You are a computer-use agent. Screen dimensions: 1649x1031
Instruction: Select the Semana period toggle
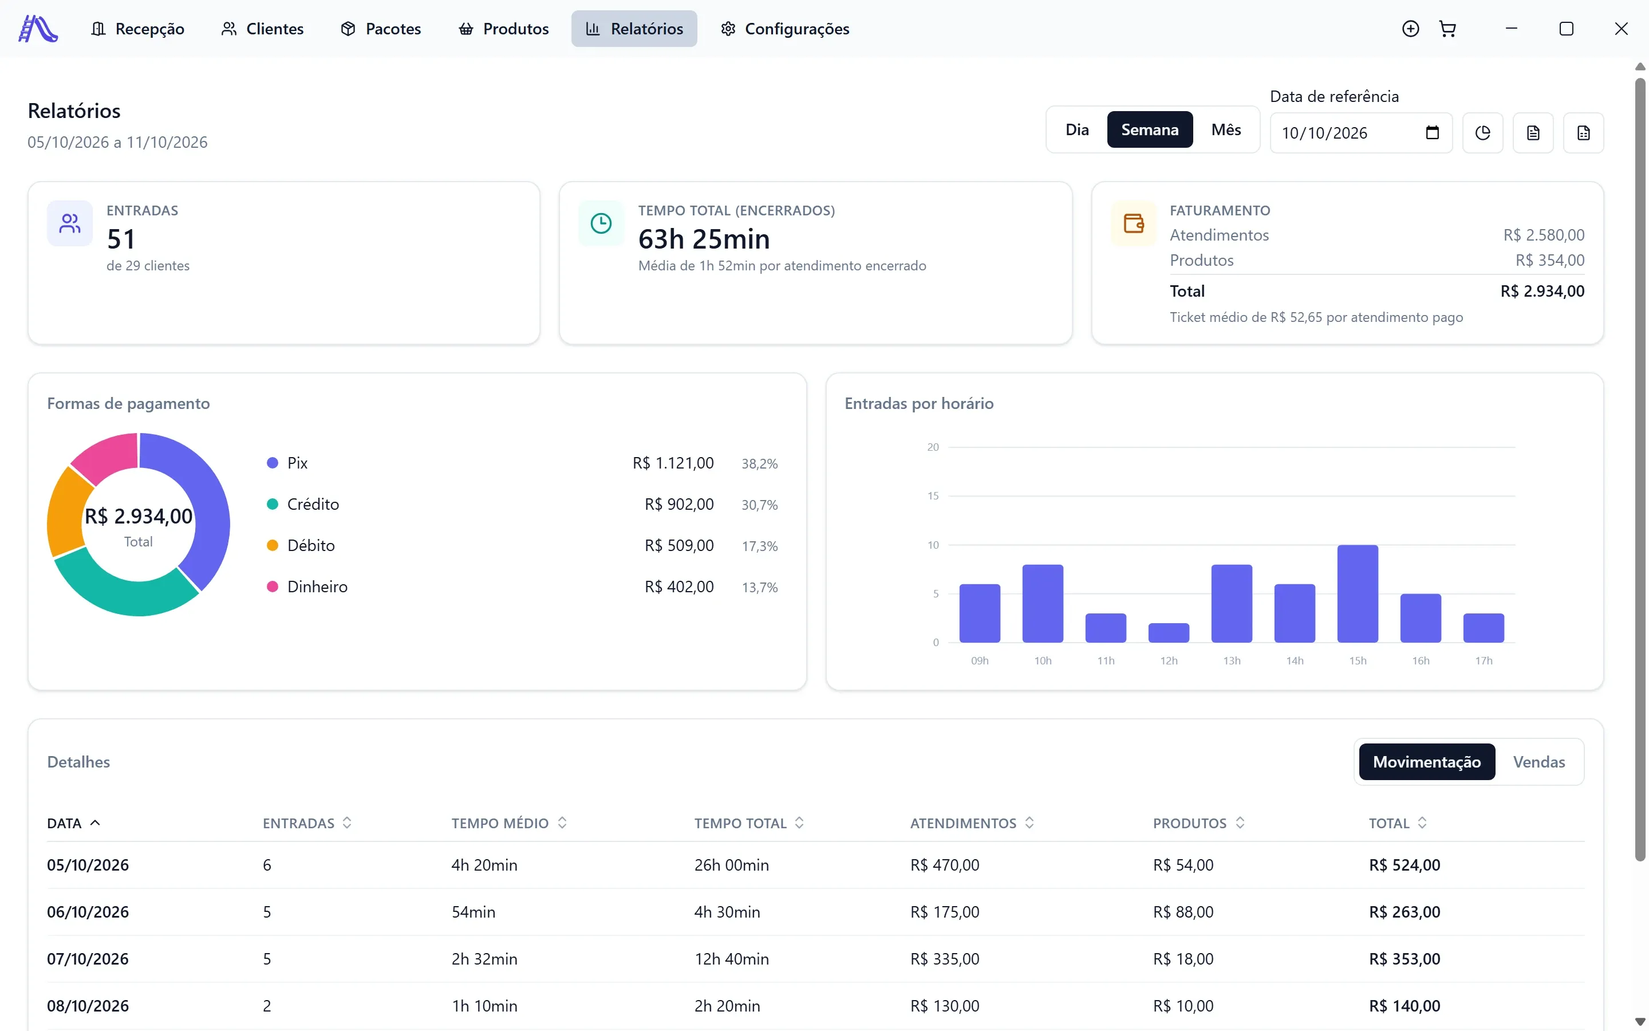tap(1150, 129)
